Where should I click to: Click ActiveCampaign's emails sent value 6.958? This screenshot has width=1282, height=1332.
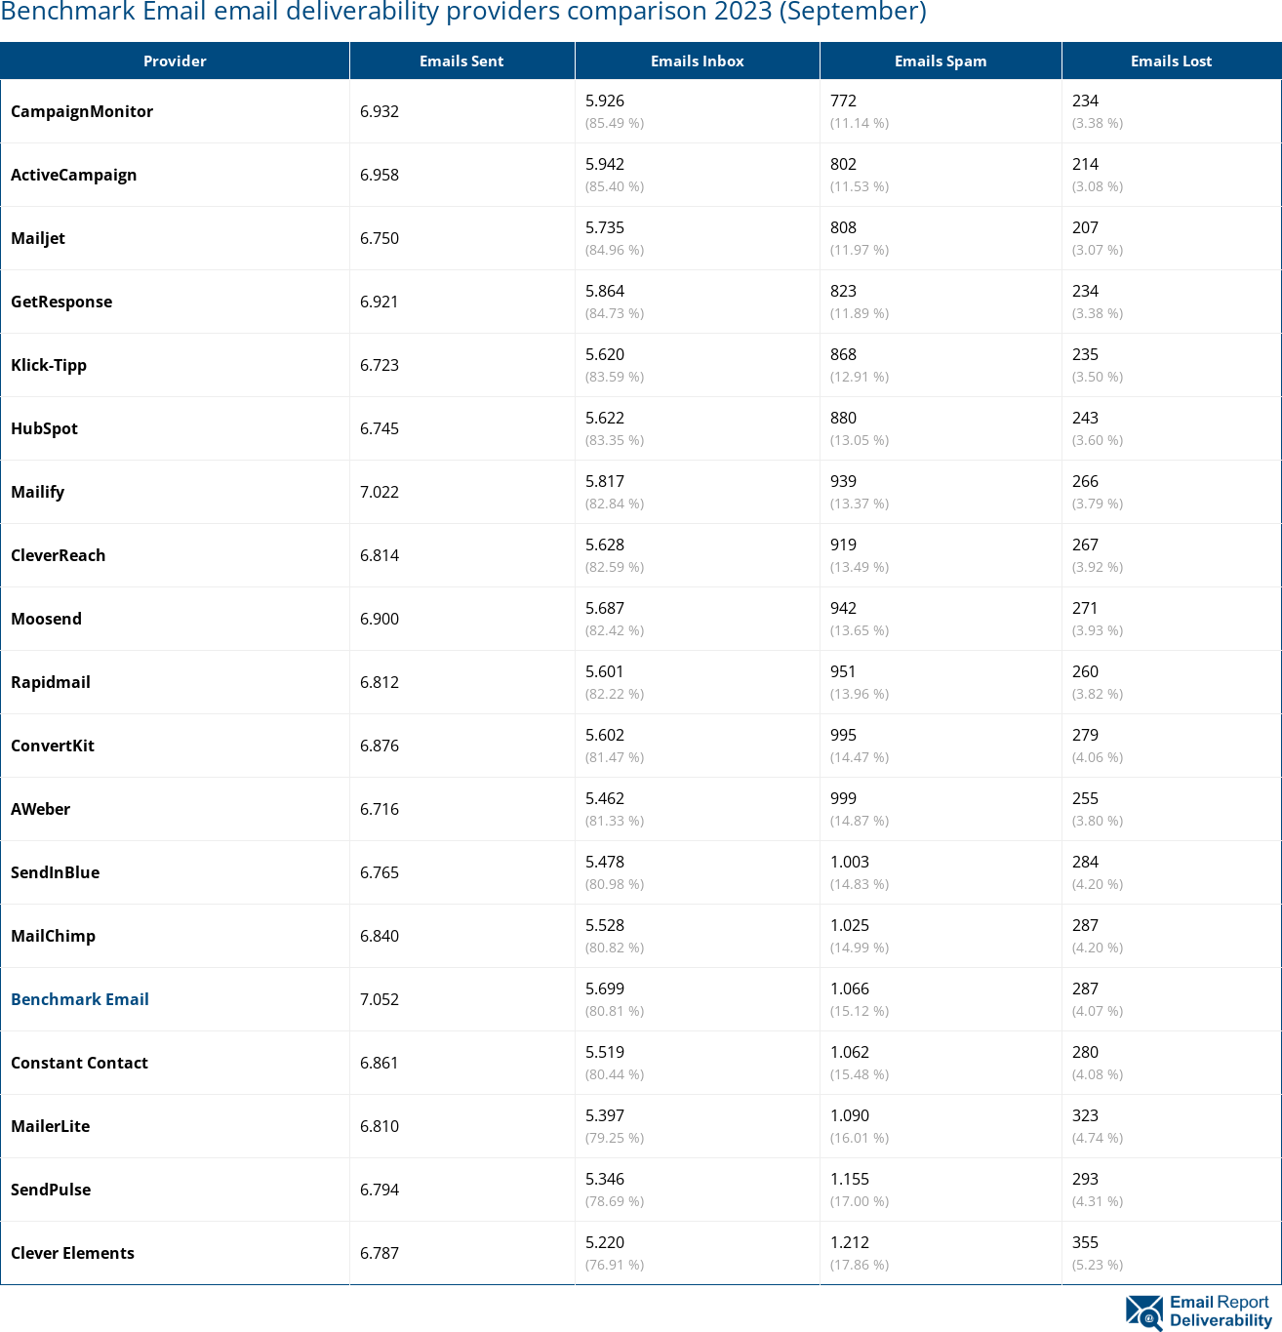380,175
